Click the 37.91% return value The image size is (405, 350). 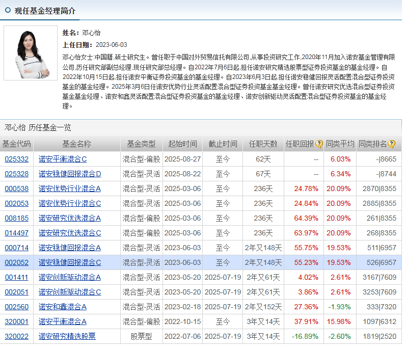pos(306,321)
